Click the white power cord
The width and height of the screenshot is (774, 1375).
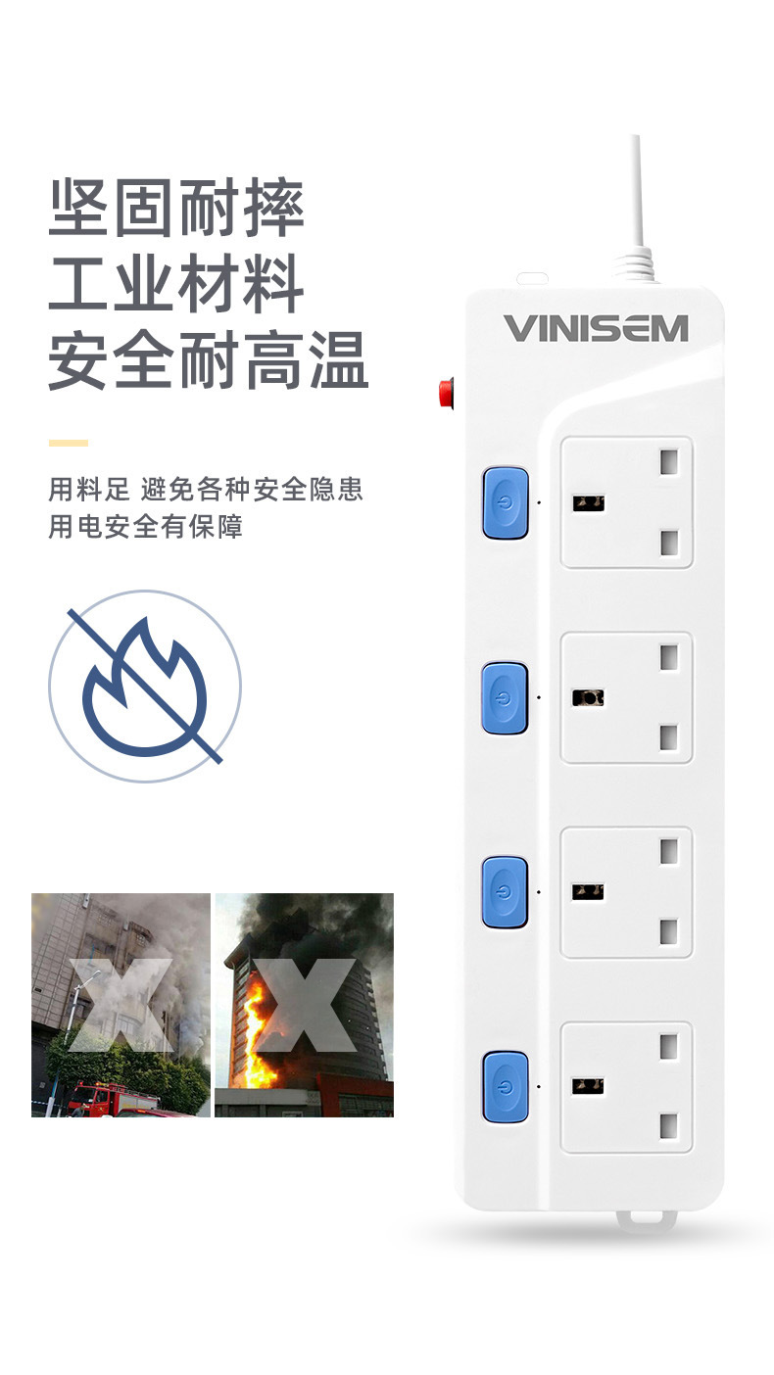point(638,196)
